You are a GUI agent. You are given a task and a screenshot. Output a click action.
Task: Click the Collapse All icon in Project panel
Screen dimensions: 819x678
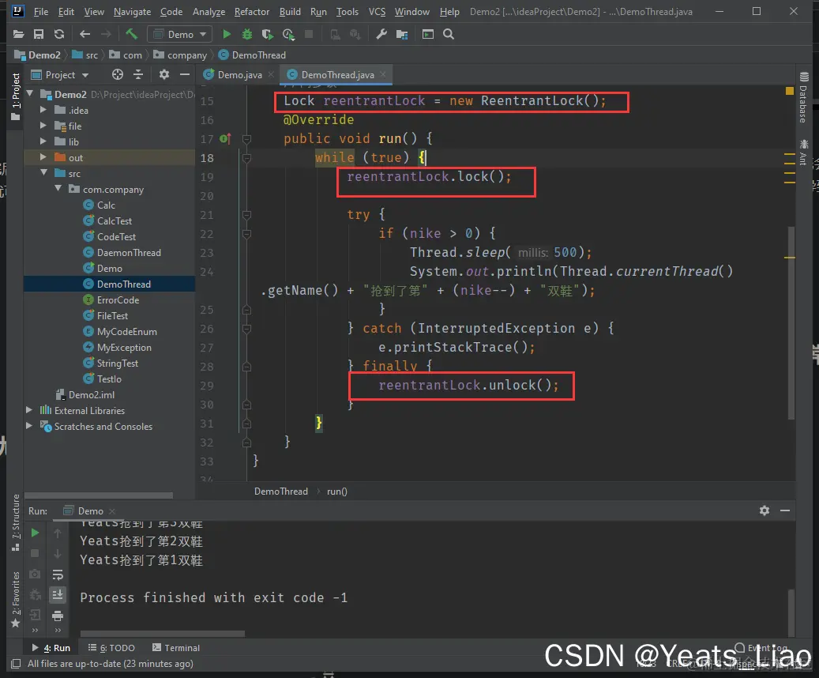[138, 75]
